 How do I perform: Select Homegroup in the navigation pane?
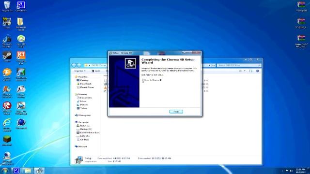point(83,115)
